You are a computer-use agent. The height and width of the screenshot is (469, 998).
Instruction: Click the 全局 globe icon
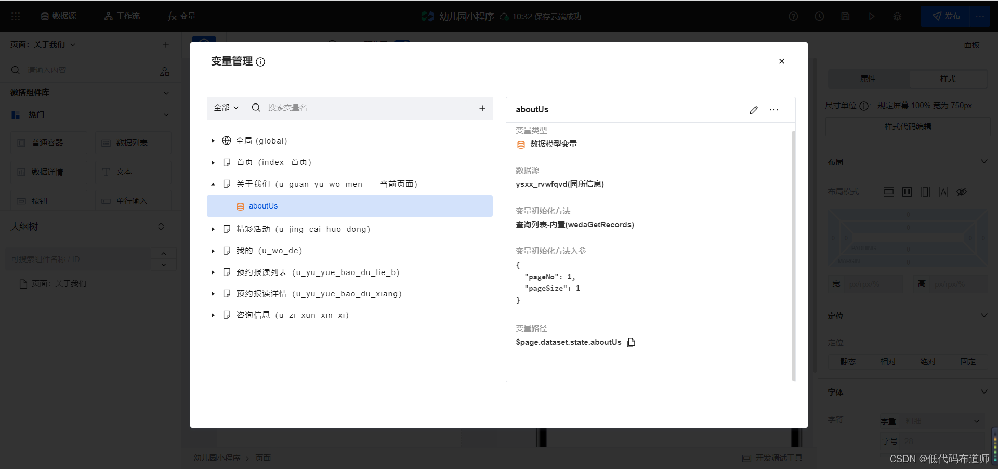227,140
